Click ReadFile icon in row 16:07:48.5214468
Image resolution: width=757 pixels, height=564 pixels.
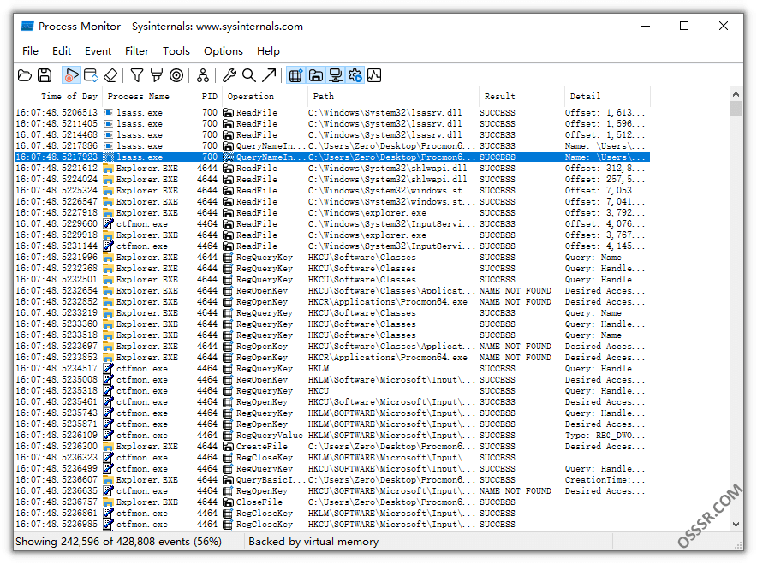[228, 135]
